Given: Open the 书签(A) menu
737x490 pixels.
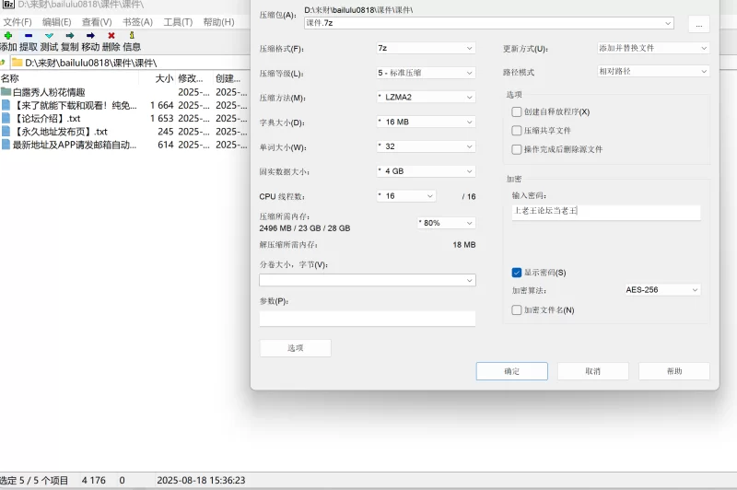Looking at the screenshot, I should pos(137,22).
